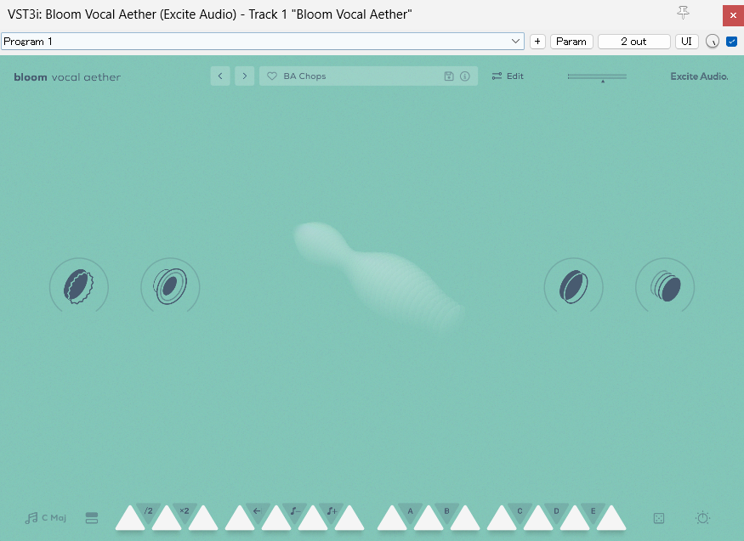Select the D modifier key

(x=557, y=513)
